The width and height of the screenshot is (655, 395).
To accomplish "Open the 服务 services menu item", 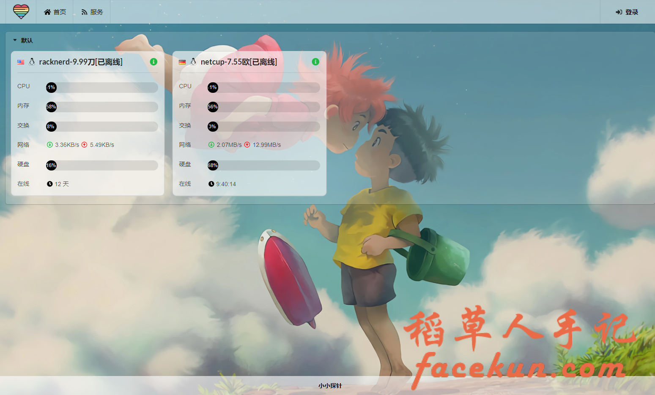I will (92, 12).
